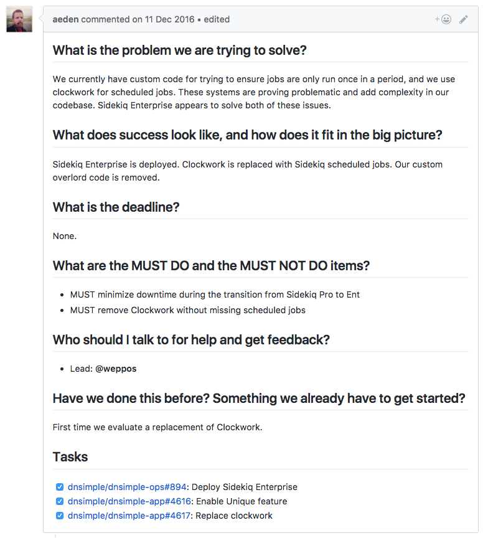Toggle the Replace clockwork task checkbox
The image size is (483, 538).
coord(60,516)
